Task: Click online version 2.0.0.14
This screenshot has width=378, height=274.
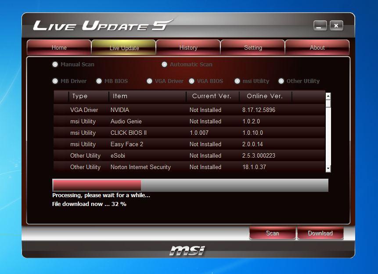Action: (x=252, y=144)
